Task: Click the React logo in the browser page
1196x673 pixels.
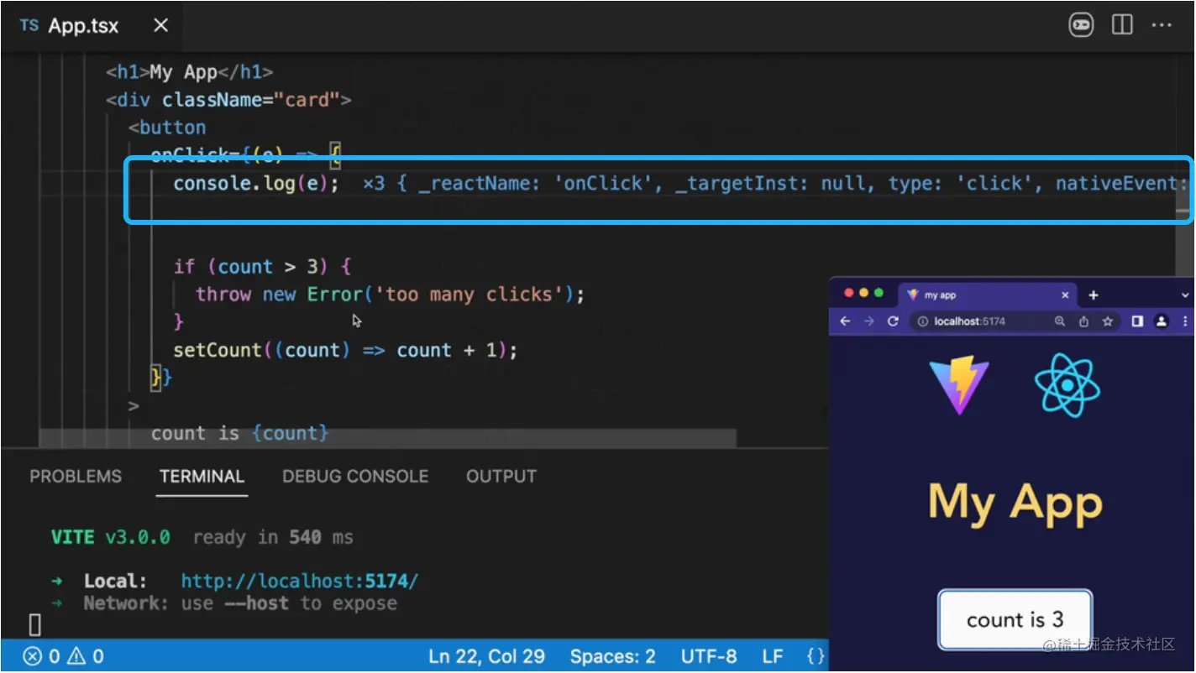Action: [x=1067, y=385]
